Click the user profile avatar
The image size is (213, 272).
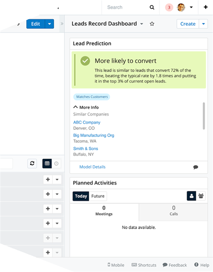(x=181, y=7)
